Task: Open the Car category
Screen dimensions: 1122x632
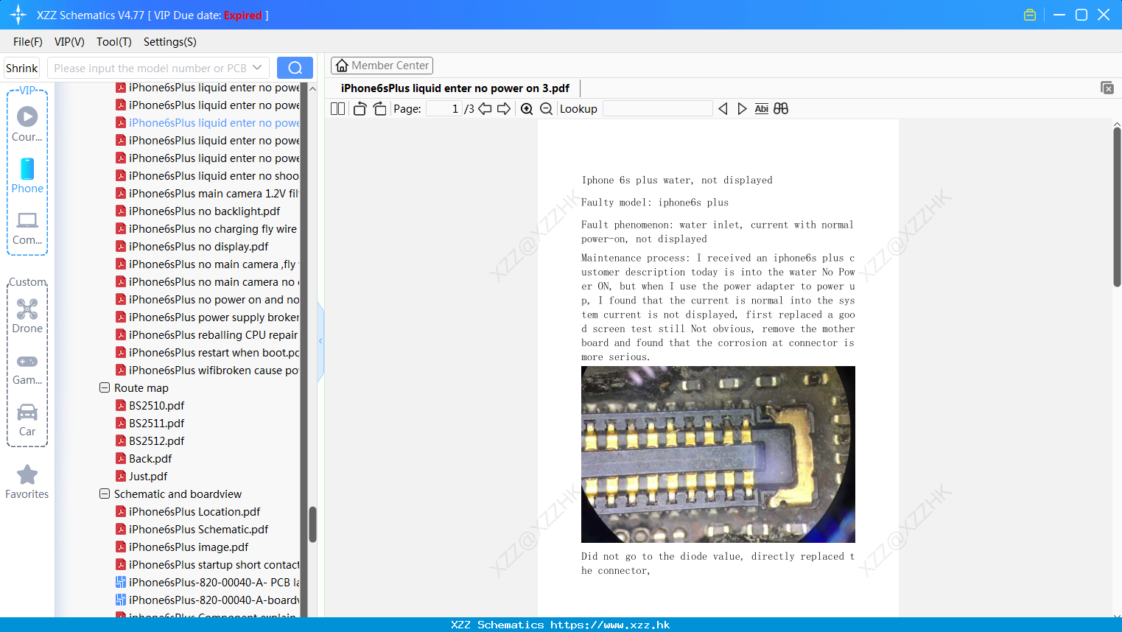Action: (x=27, y=420)
